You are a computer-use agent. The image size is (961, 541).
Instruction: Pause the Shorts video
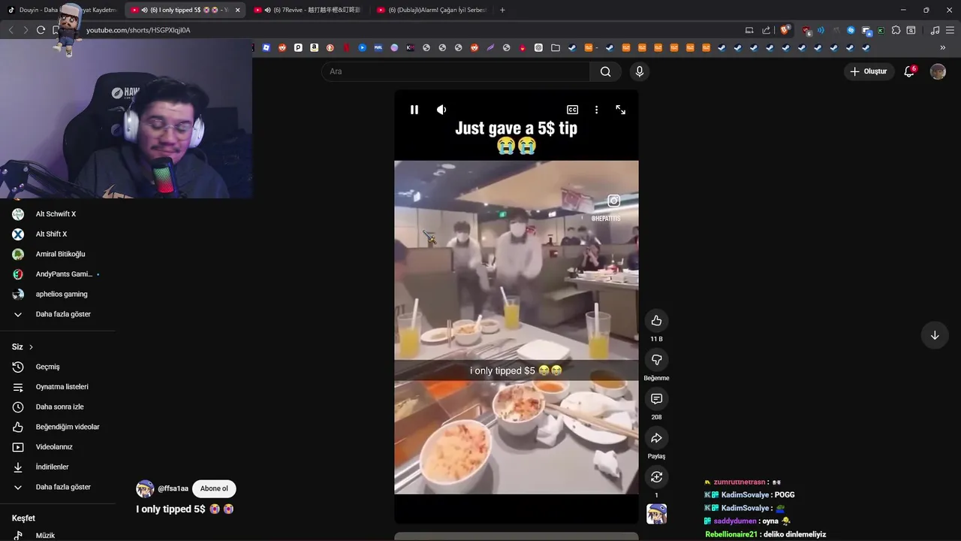pos(414,110)
